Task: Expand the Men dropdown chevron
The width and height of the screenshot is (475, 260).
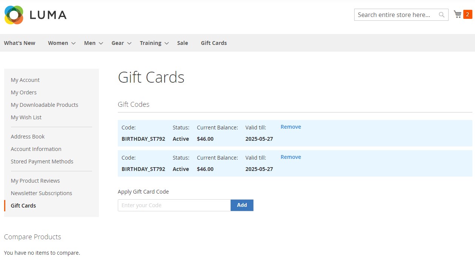Action: click(x=101, y=43)
